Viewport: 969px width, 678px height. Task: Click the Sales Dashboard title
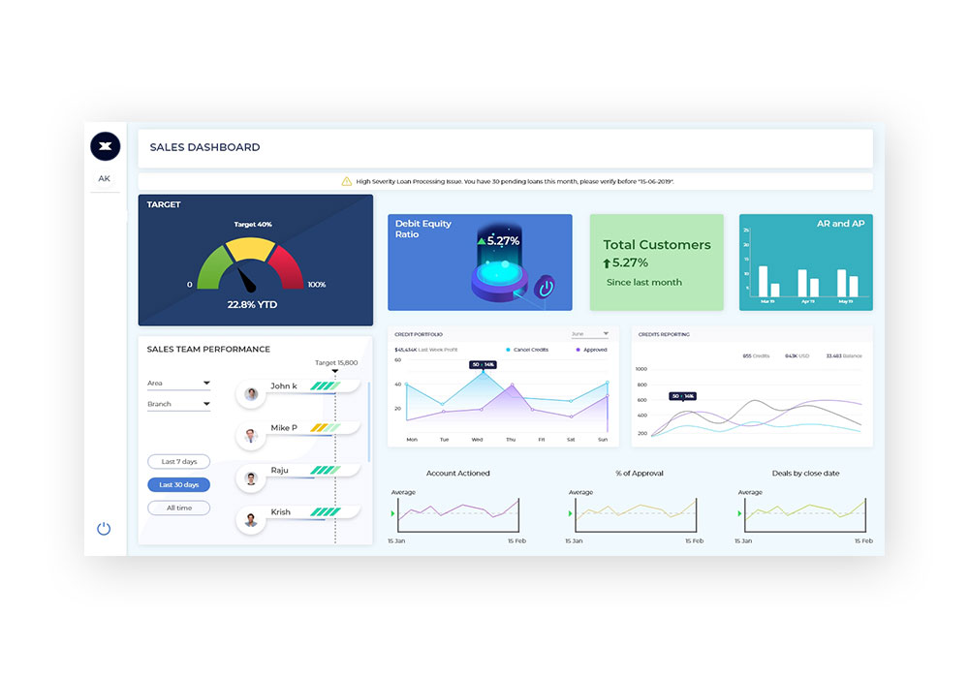pos(204,147)
